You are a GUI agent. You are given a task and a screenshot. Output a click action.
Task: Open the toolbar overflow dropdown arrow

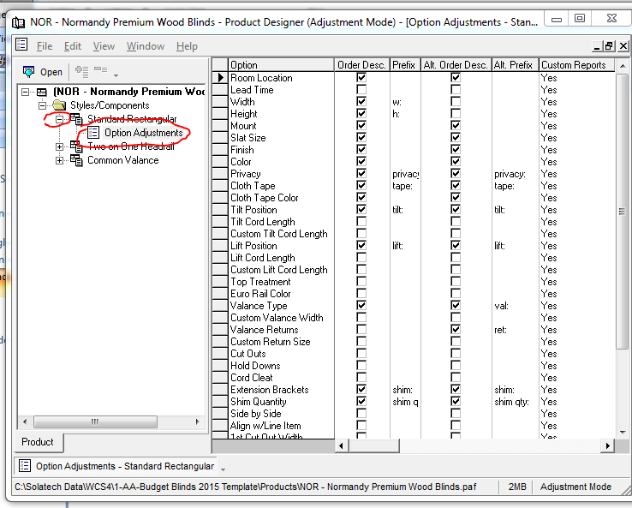point(116,75)
